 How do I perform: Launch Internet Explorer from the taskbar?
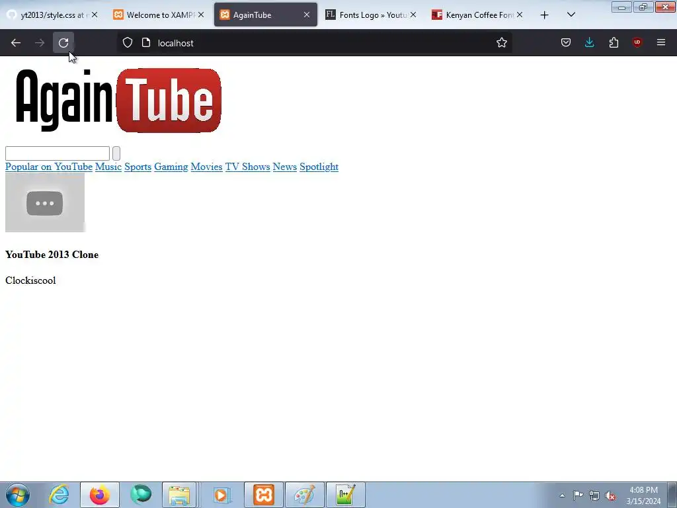click(x=59, y=495)
